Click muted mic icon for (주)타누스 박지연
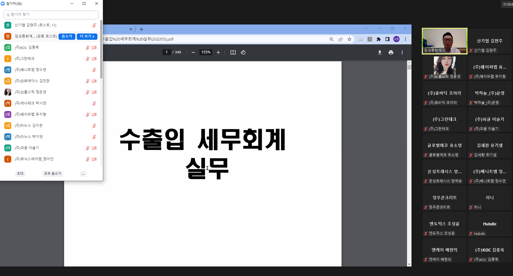 94,137
